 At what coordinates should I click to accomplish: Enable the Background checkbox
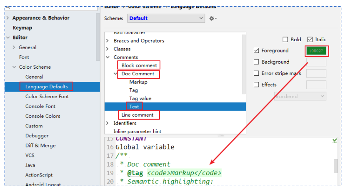point(256,62)
